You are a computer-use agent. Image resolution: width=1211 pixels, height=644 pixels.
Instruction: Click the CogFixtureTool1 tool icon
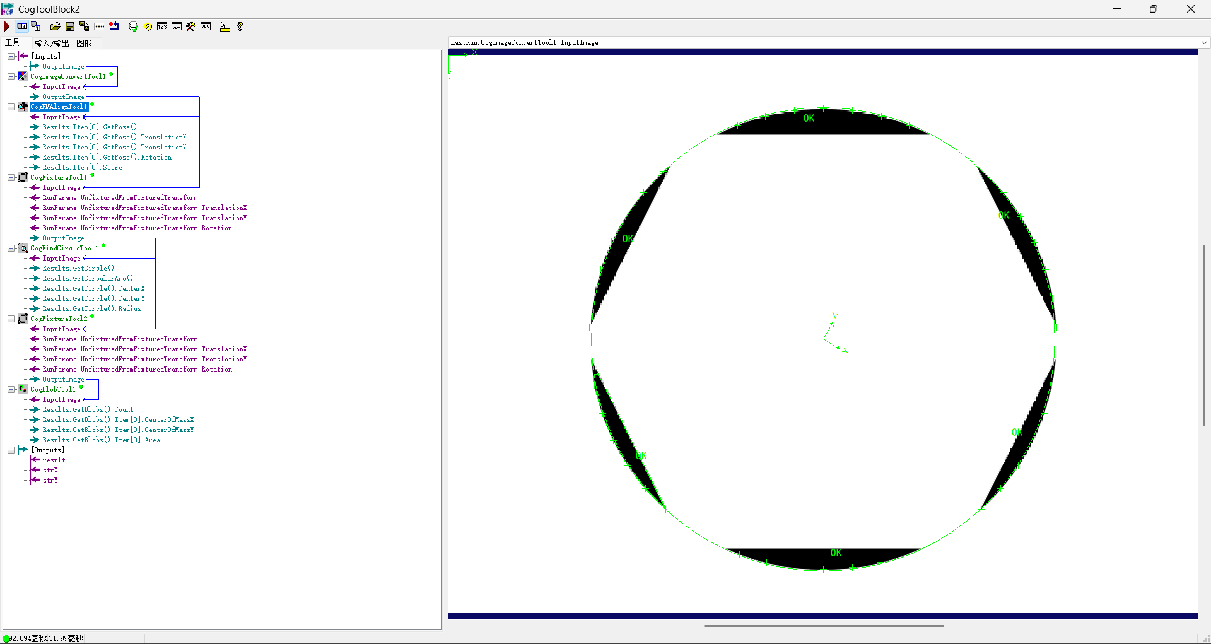coord(23,177)
